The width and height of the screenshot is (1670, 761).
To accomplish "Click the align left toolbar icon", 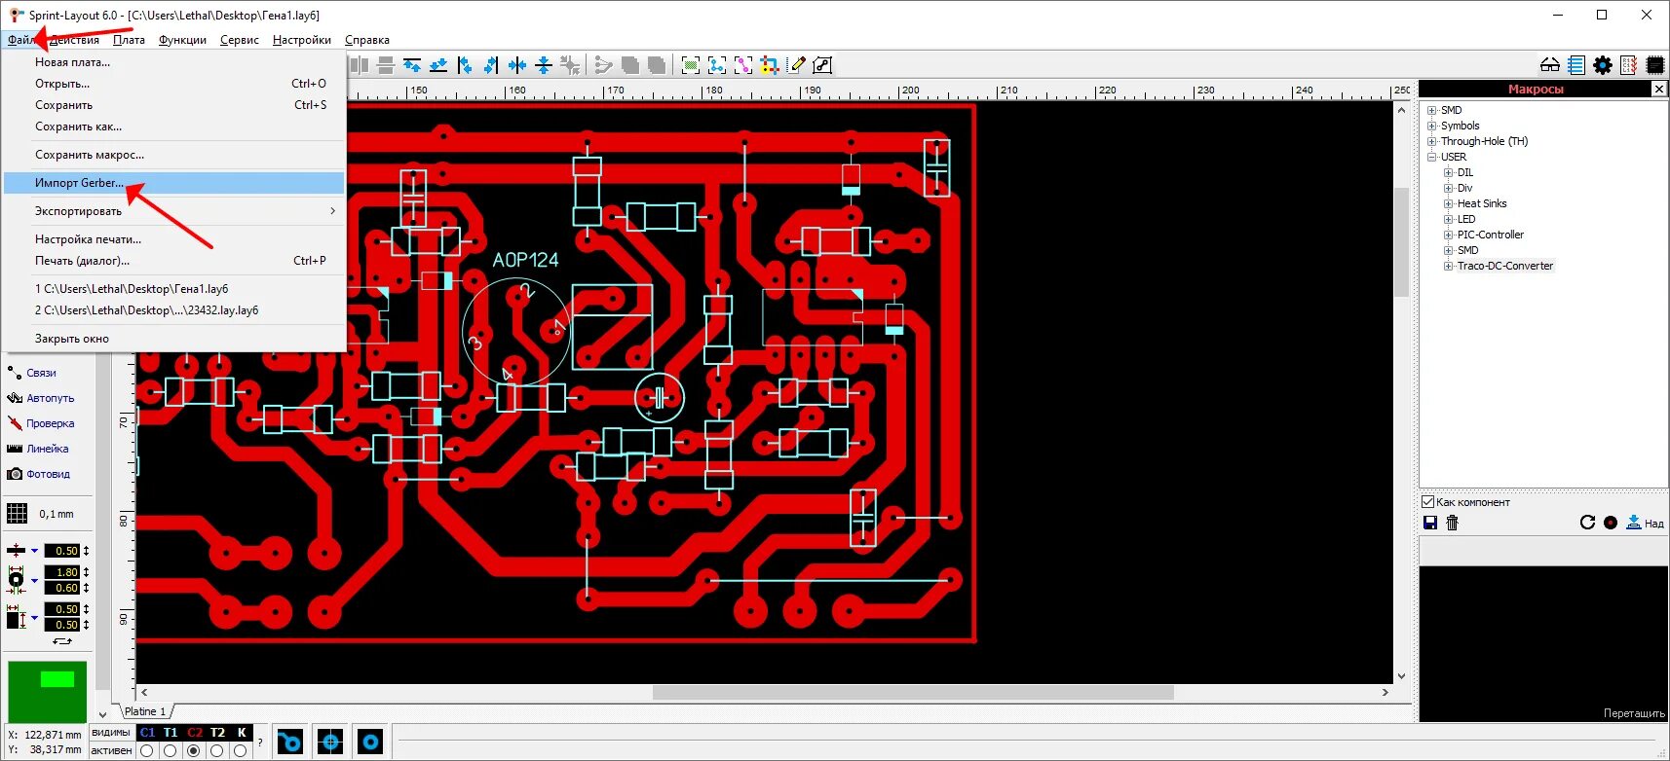I will (x=465, y=65).
